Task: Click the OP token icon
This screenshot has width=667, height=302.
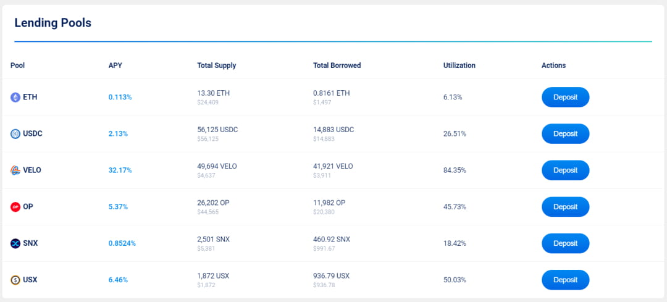Action: coord(15,207)
